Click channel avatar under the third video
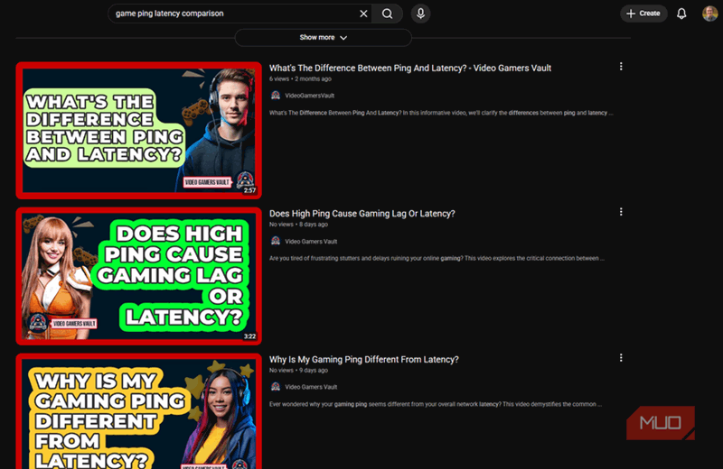This screenshot has width=723, height=469. pyautogui.click(x=276, y=386)
